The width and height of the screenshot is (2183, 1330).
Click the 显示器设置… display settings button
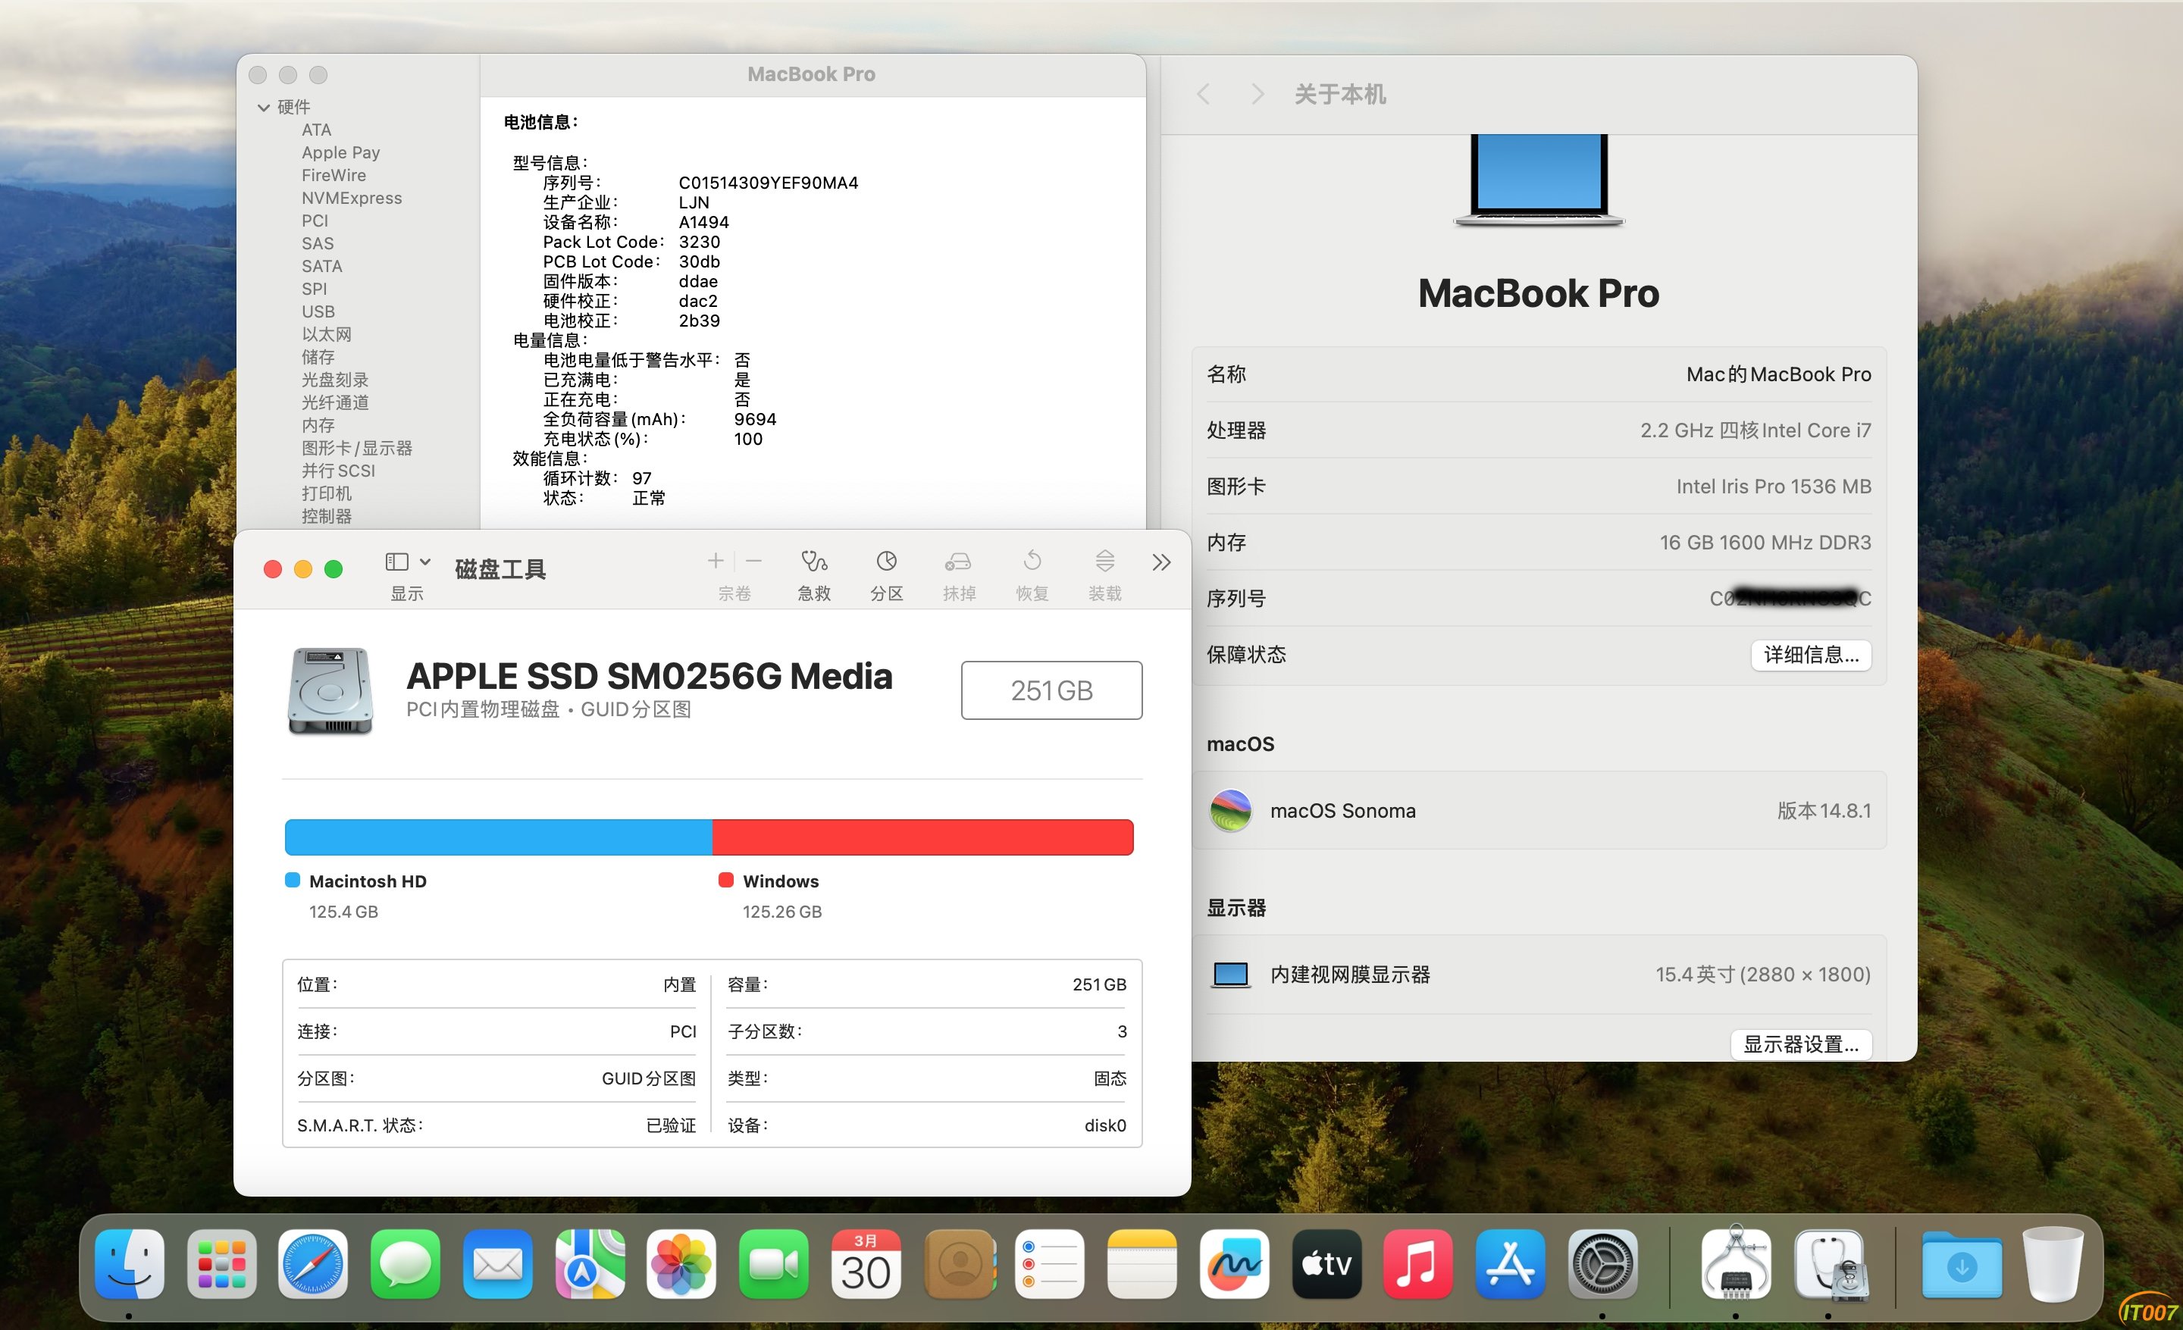pyautogui.click(x=1800, y=1044)
